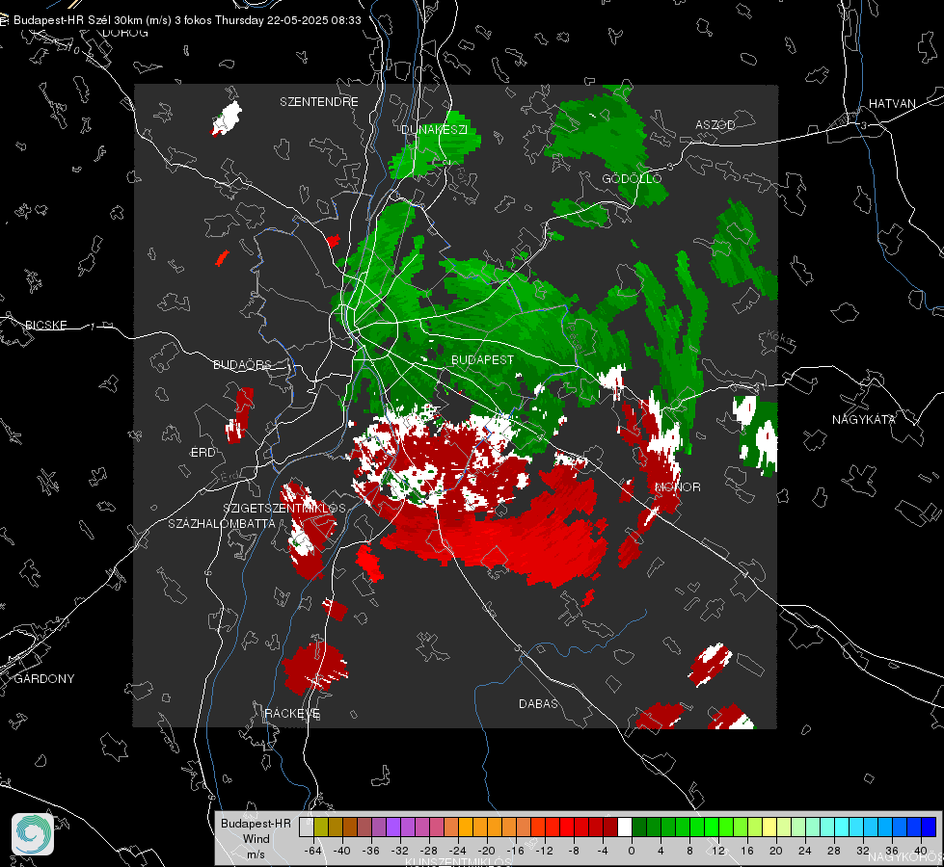The width and height of the screenshot is (944, 867).
Task: Click the NAGYKÁTA town label
Action: coord(863,419)
